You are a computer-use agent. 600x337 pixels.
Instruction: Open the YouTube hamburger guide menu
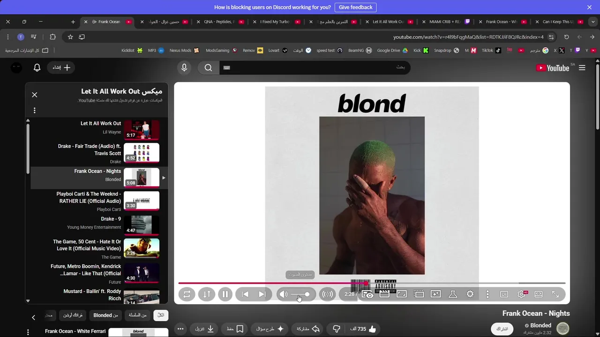(582, 68)
